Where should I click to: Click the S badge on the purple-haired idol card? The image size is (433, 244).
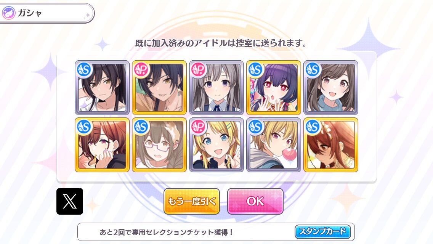(x=255, y=70)
